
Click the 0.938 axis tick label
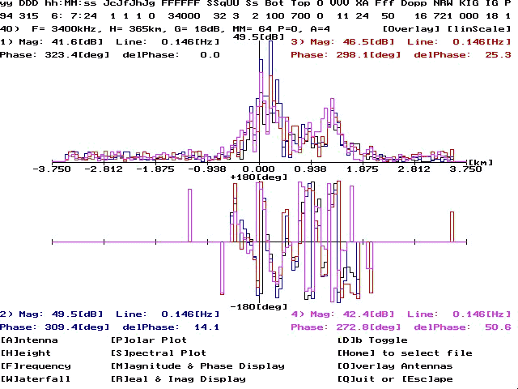311,169
